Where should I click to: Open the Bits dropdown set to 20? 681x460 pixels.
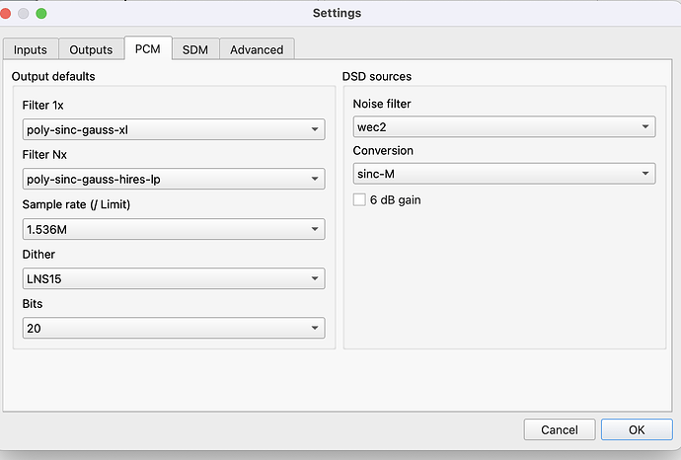point(173,329)
